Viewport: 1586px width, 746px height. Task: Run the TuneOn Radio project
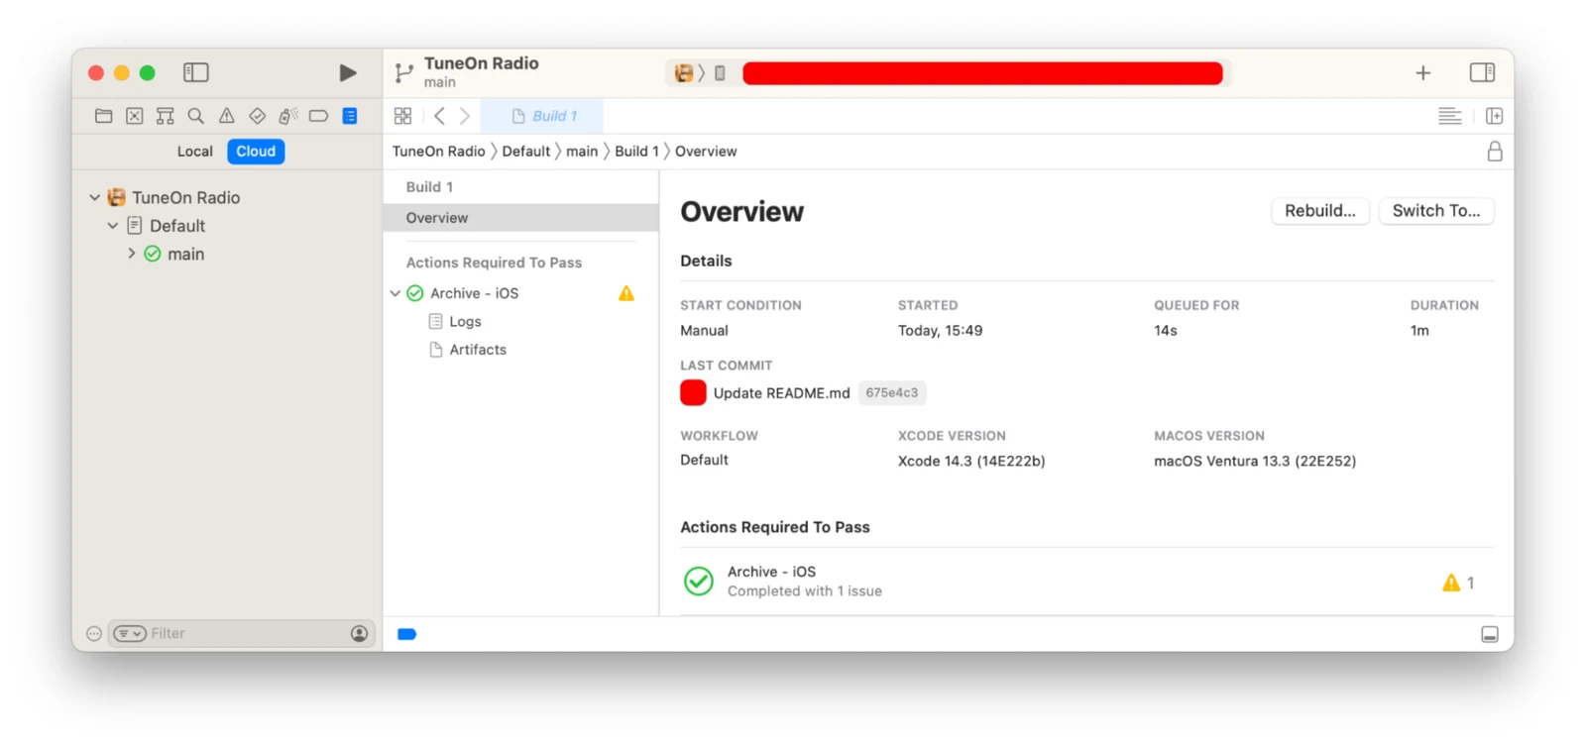[348, 72]
